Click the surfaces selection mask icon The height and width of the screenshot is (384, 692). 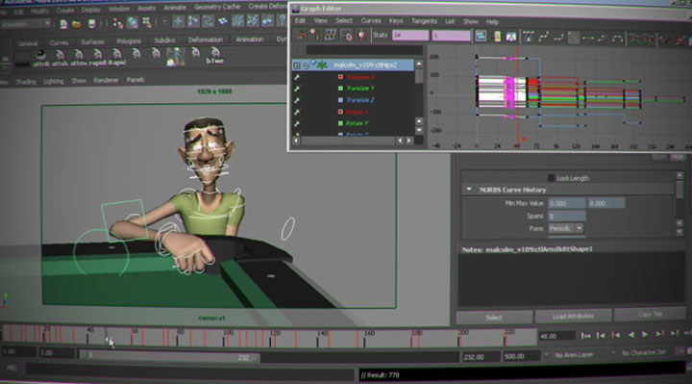coord(223,21)
